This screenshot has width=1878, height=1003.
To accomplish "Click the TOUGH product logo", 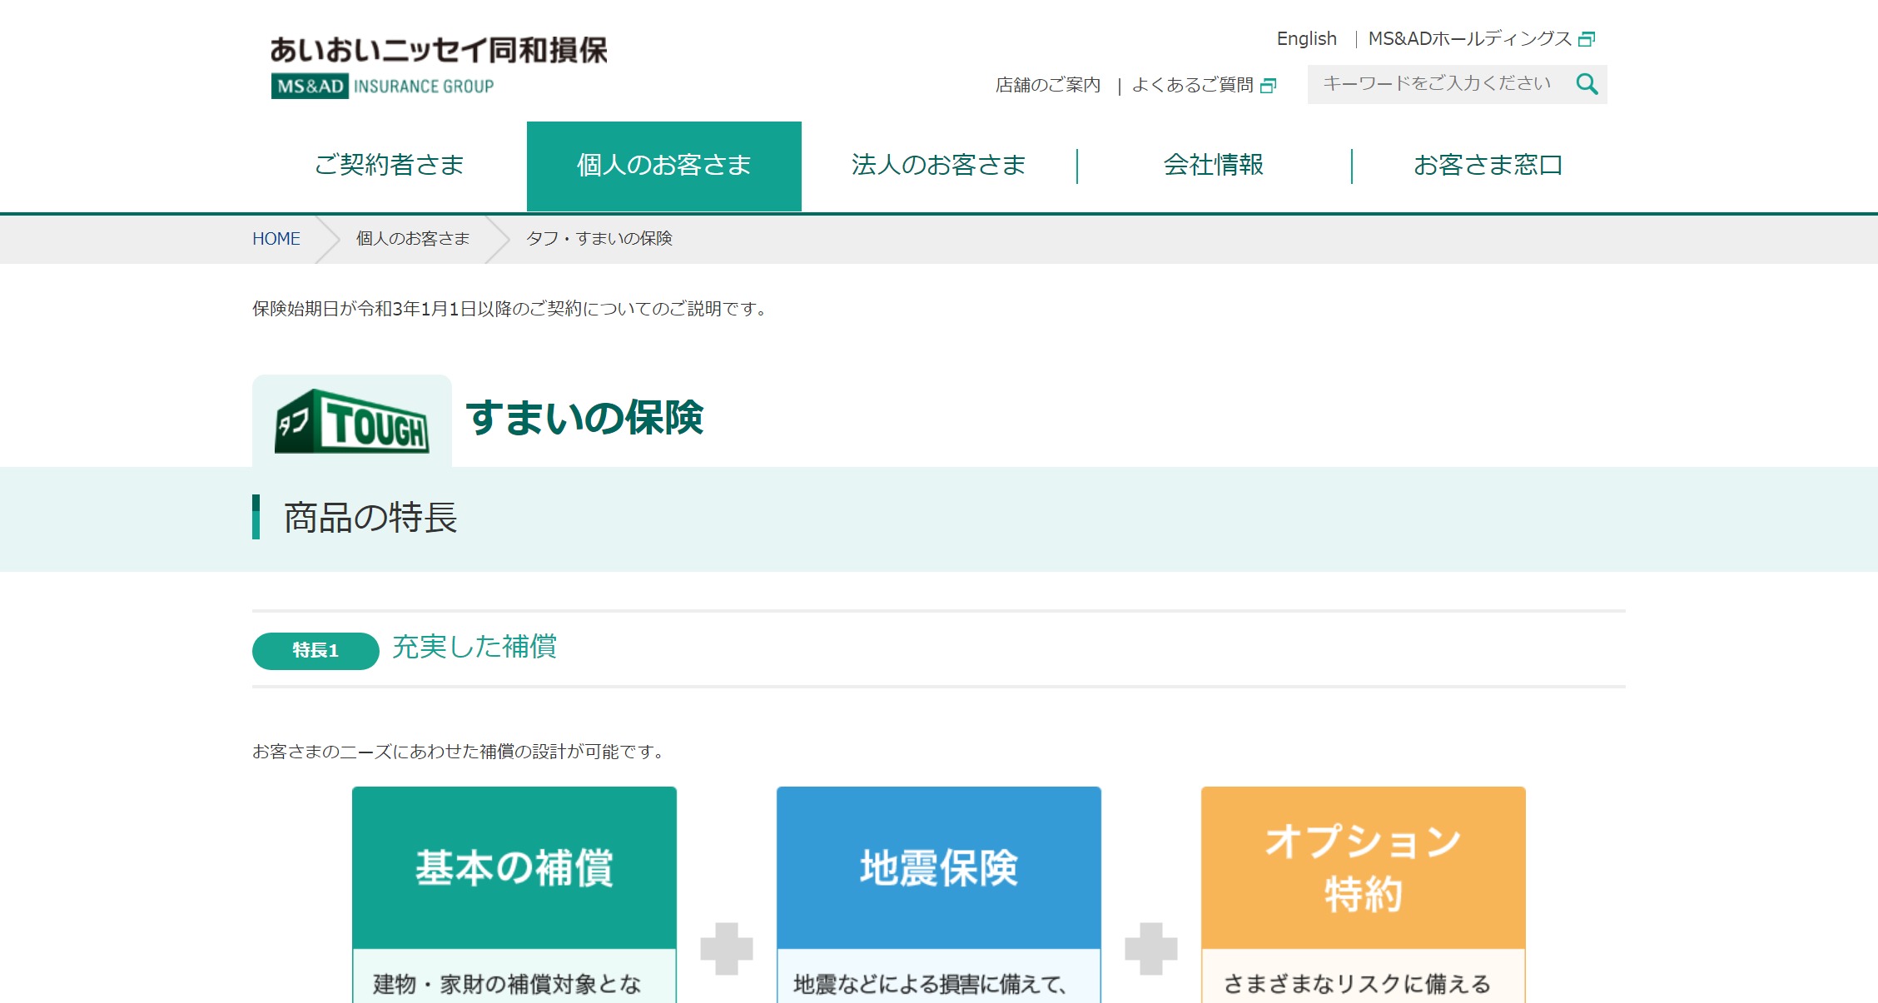I will tap(352, 421).
